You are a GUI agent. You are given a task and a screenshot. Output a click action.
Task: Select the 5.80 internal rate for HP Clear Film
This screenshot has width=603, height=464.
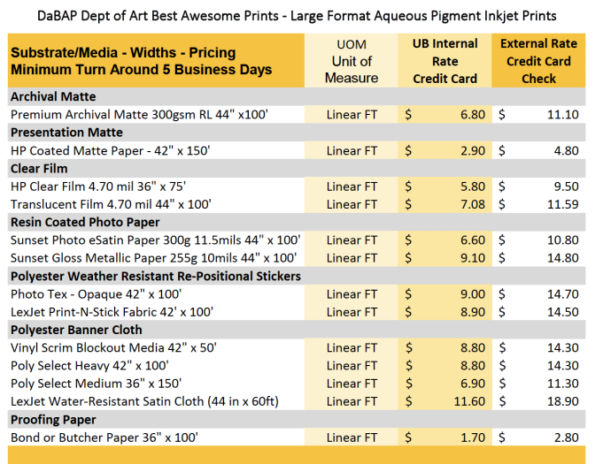point(473,186)
